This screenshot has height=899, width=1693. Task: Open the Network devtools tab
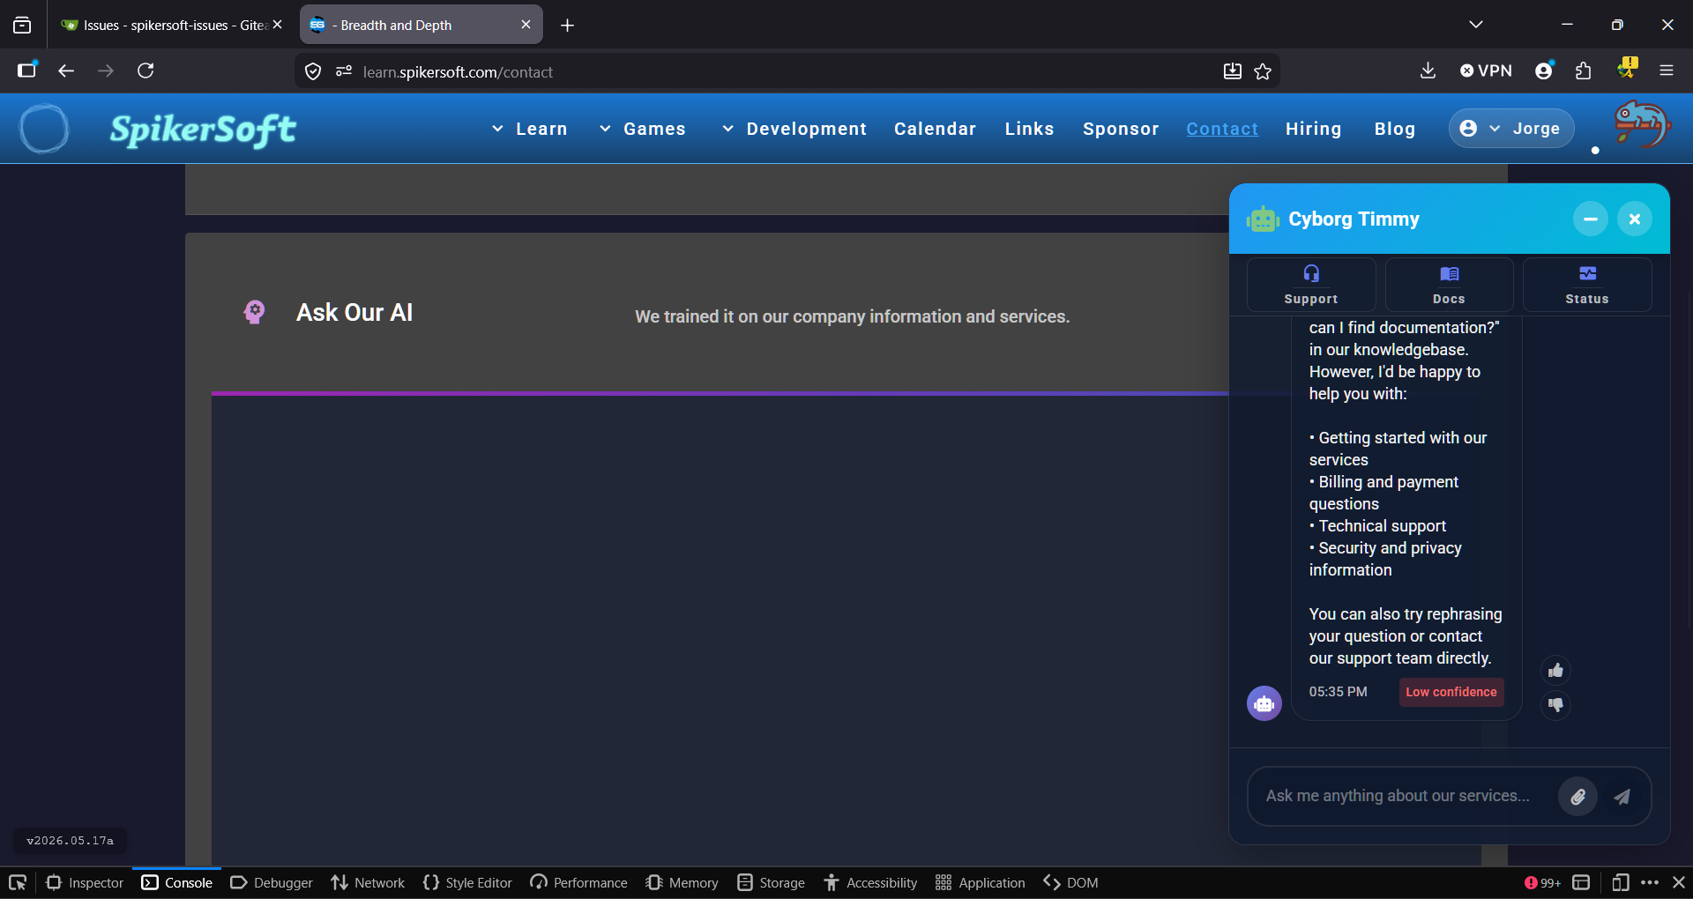tap(368, 883)
